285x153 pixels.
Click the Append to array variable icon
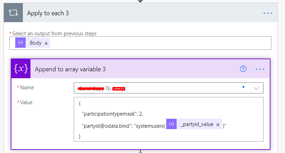[21, 69]
